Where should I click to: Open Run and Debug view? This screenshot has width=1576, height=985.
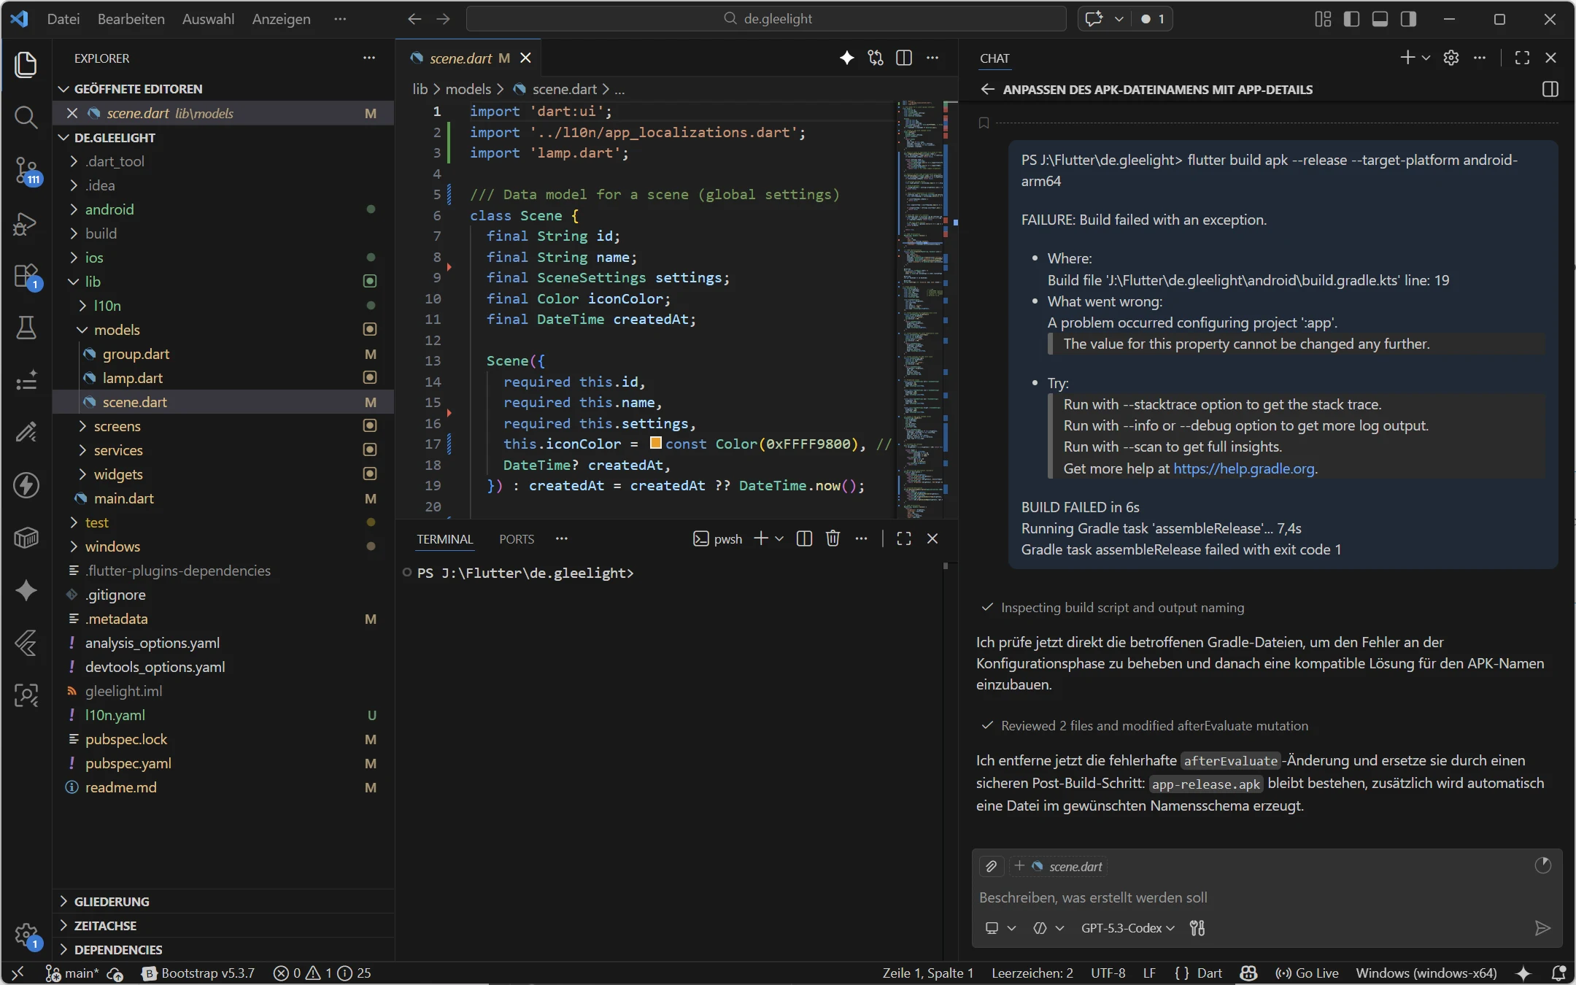click(26, 223)
